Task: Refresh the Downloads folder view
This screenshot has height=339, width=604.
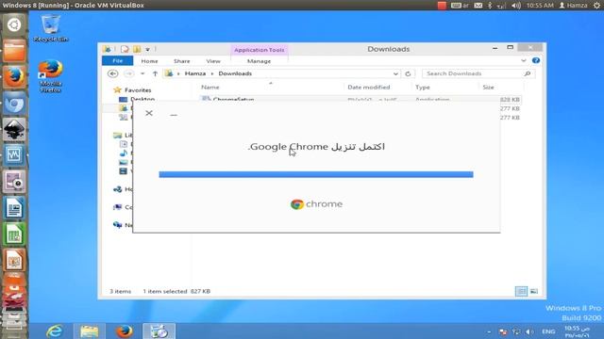Action: [x=408, y=73]
